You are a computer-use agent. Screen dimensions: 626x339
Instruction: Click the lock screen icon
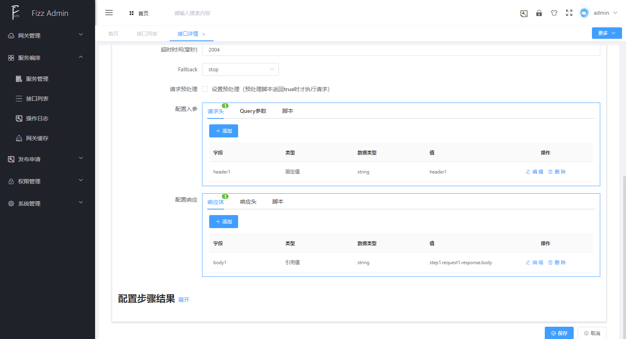click(539, 13)
